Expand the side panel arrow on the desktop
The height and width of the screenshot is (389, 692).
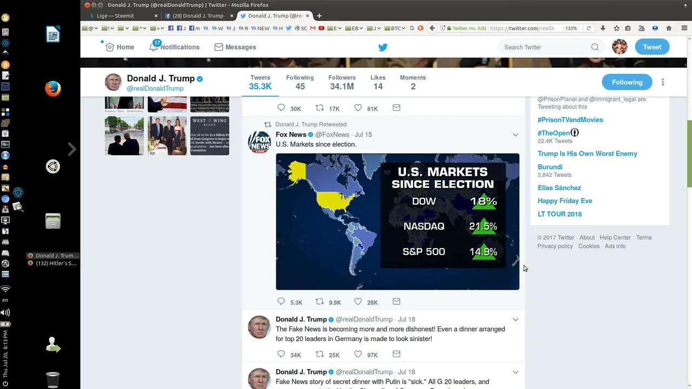point(71,149)
